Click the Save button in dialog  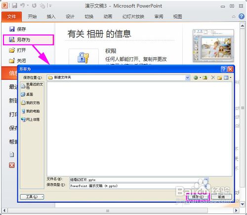(198, 197)
